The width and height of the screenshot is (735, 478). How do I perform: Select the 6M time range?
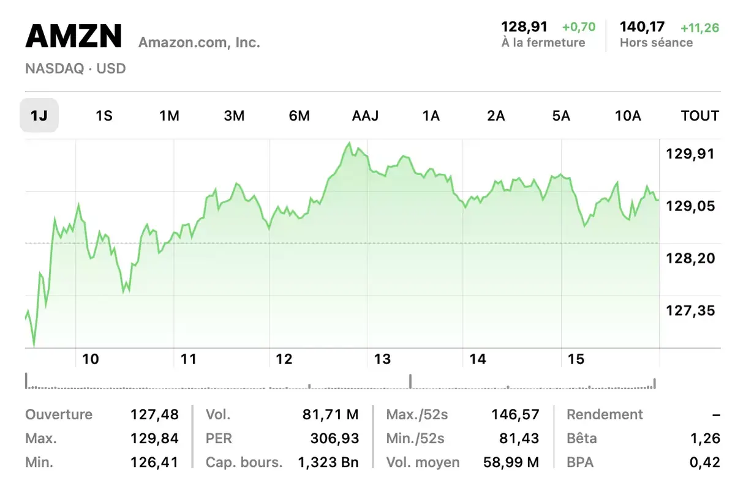[300, 116]
